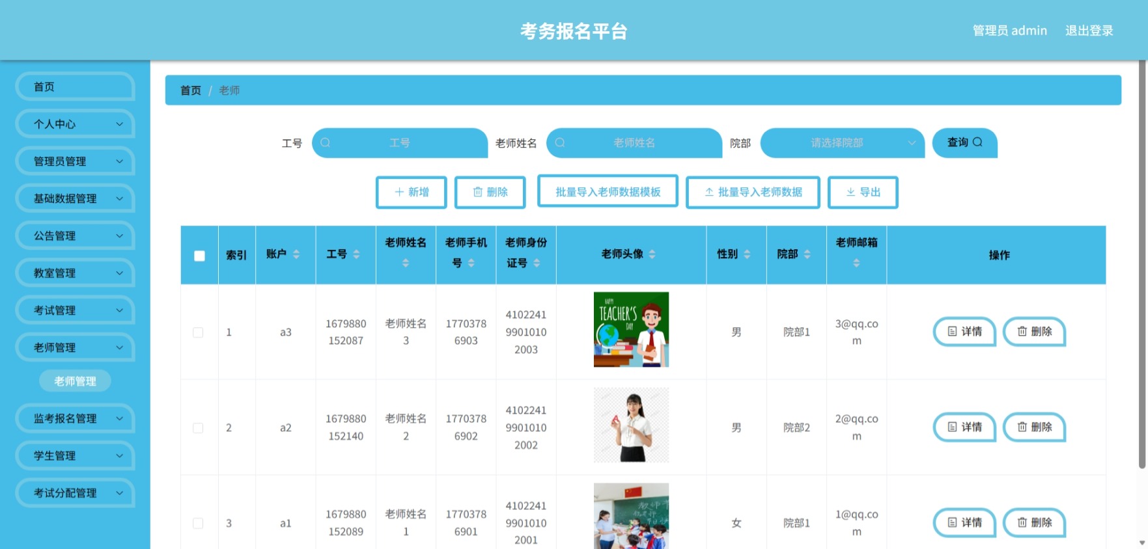Open 详情 for account a1

(x=964, y=523)
